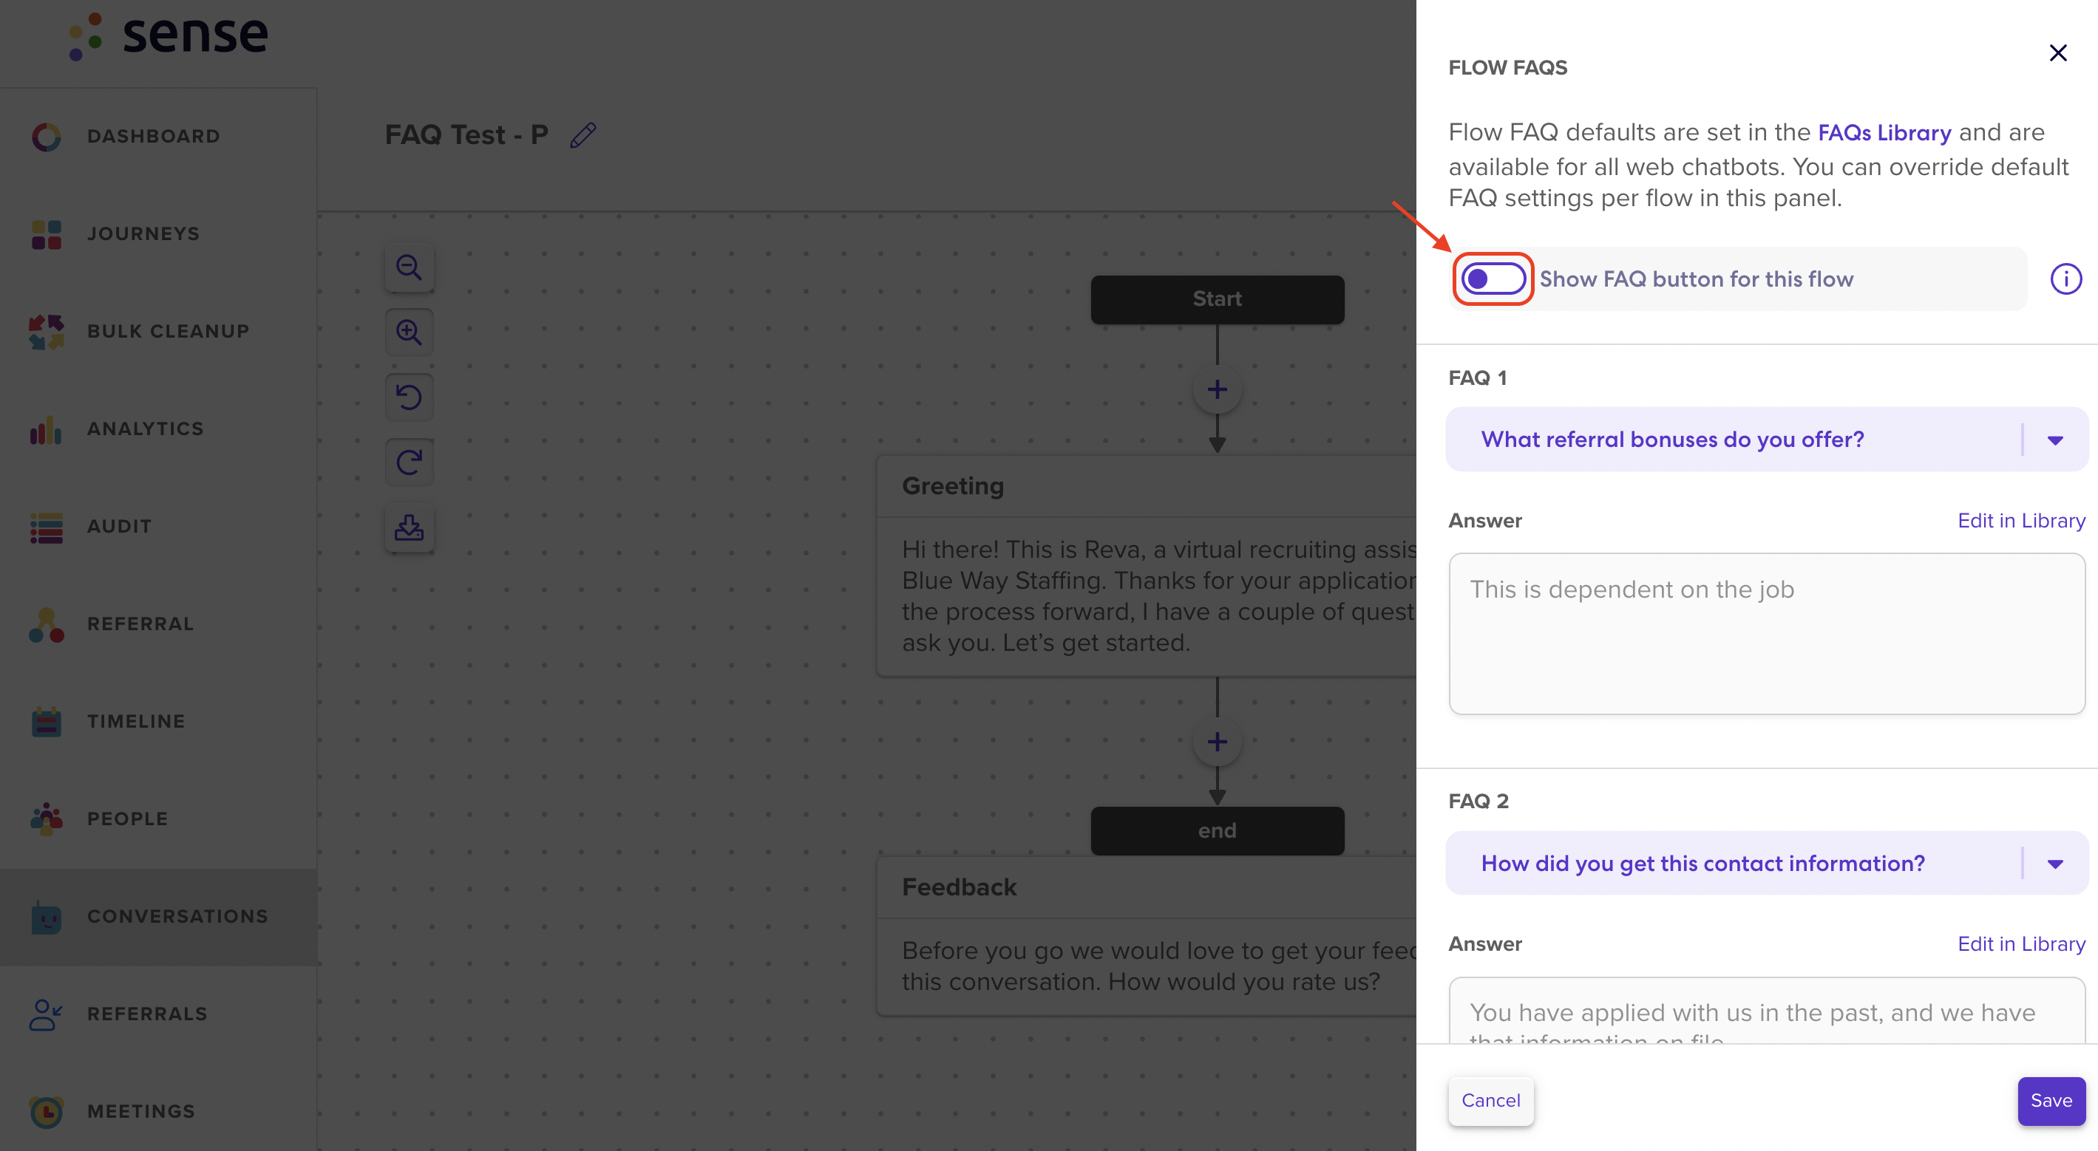Click the Conversations chatbot icon
Screen dimensions: 2098x1151
[47, 918]
